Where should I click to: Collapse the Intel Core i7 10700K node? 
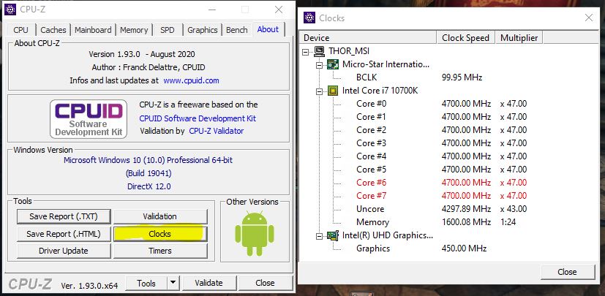(319, 91)
